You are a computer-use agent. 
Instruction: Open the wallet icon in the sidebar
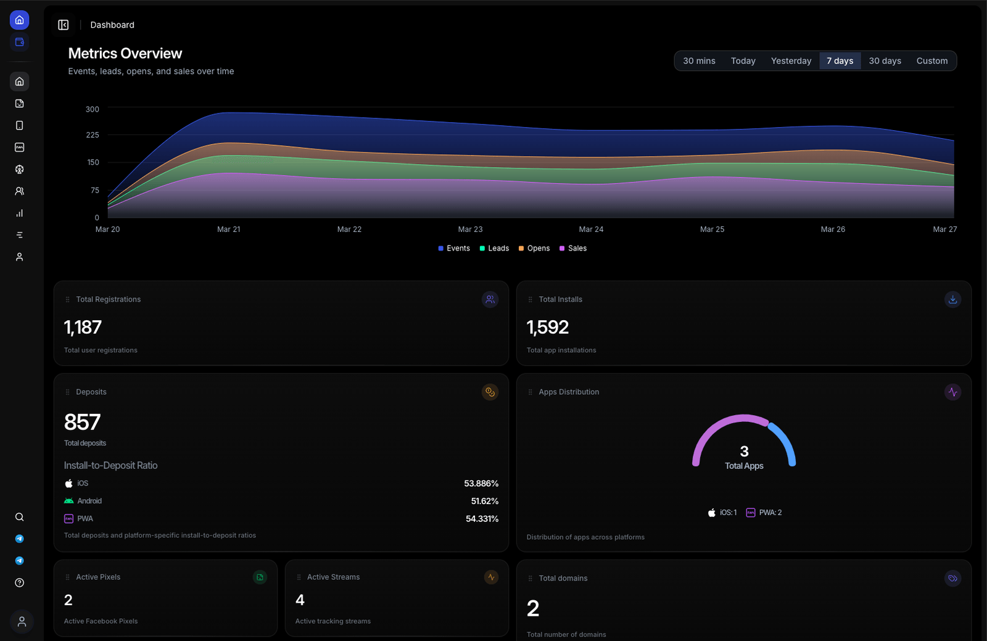tap(20, 43)
